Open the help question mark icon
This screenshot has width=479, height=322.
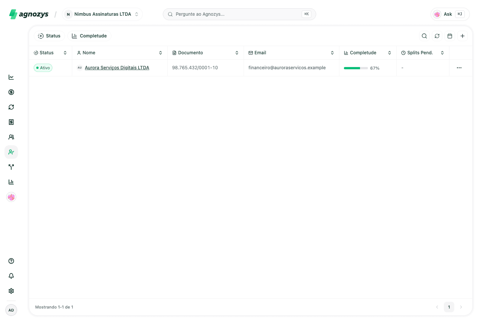(x=11, y=261)
